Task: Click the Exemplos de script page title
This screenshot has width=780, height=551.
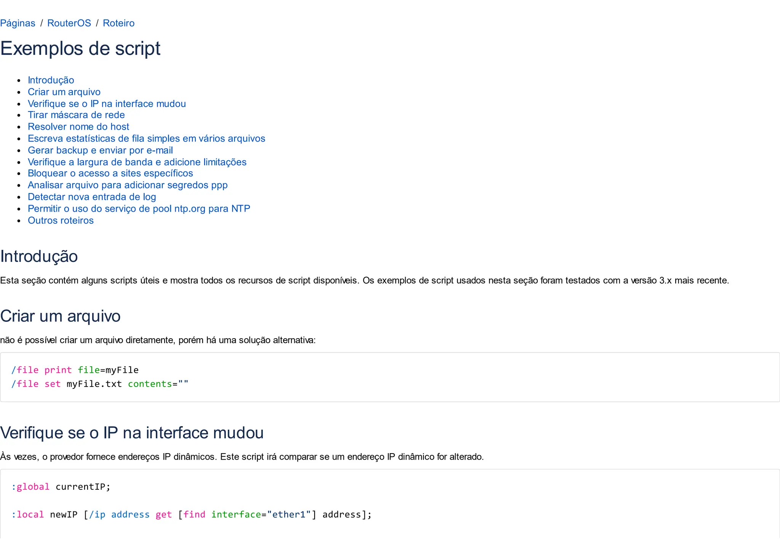Action: 80,49
